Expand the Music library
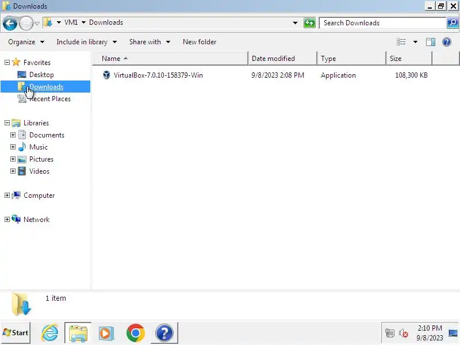The width and height of the screenshot is (460, 345). tap(13, 147)
